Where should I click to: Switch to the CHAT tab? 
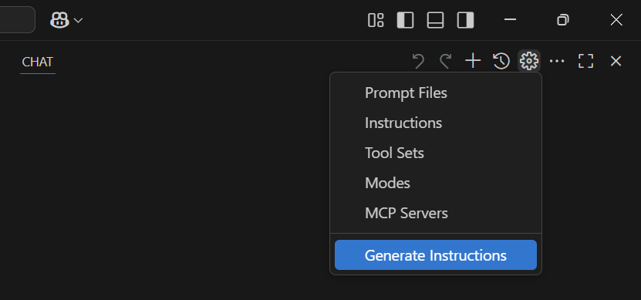[x=38, y=62]
